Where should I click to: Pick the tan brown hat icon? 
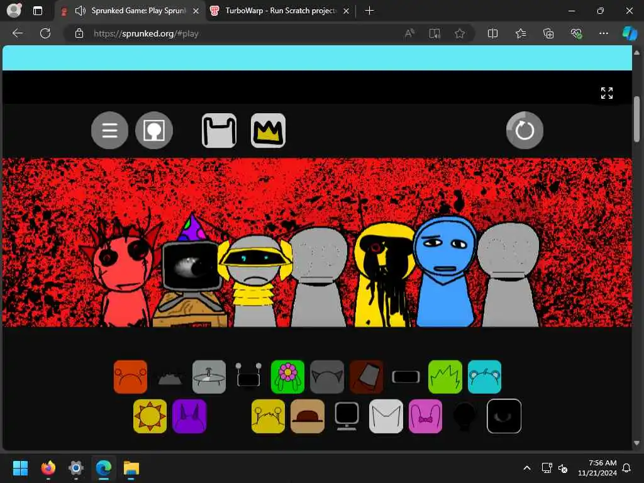[x=308, y=416]
